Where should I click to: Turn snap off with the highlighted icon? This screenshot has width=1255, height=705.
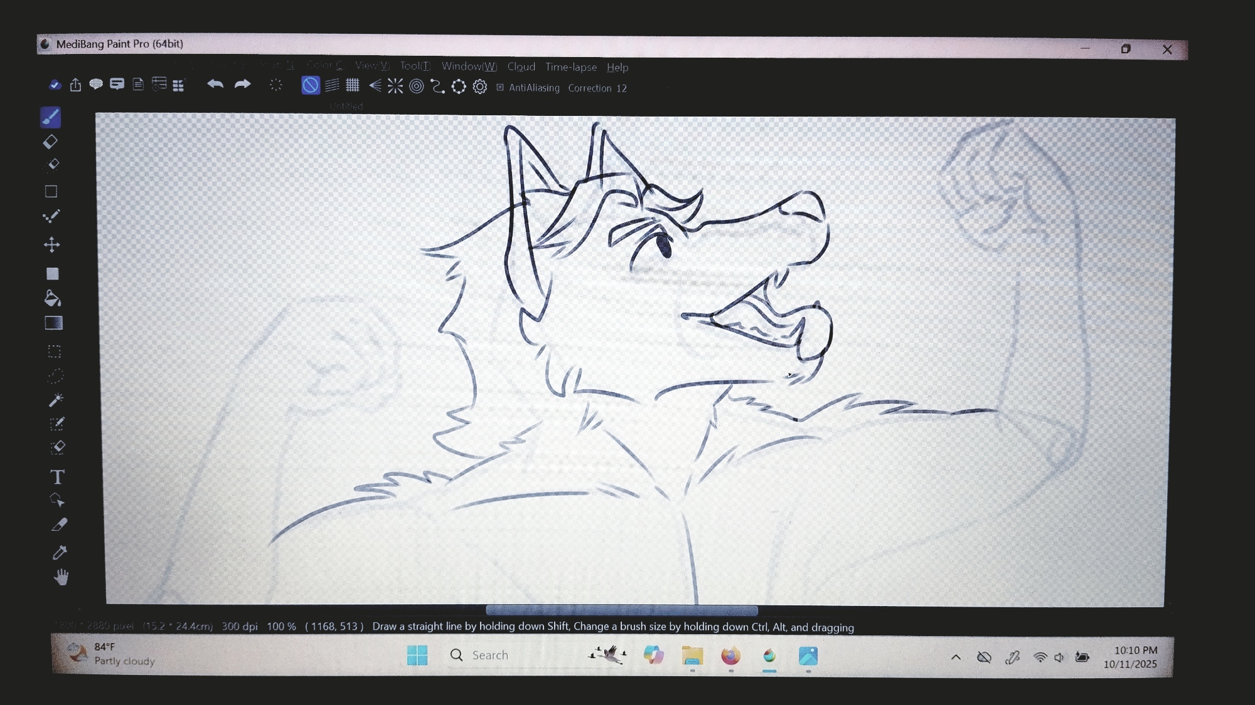coord(310,85)
